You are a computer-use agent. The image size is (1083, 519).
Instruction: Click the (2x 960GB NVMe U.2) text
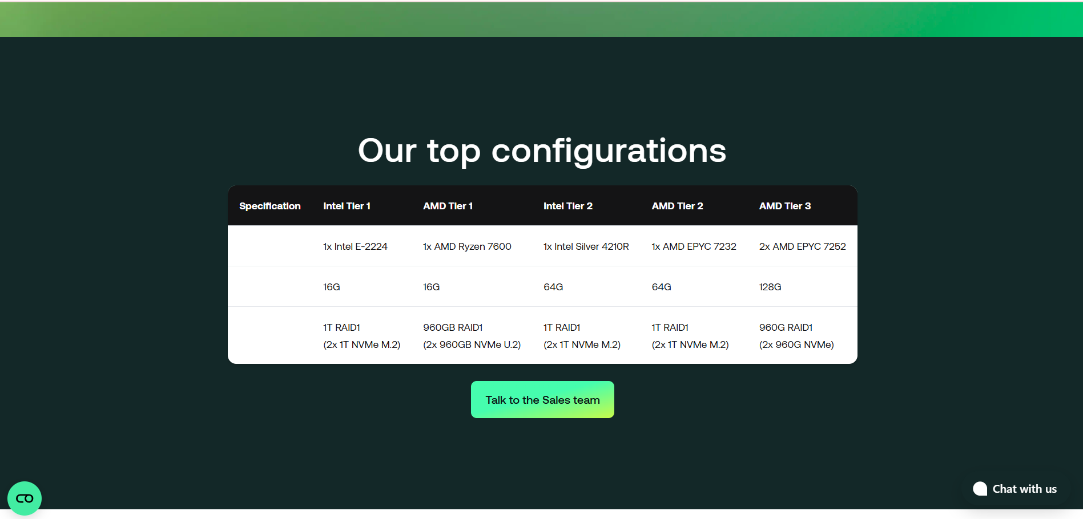[472, 344]
